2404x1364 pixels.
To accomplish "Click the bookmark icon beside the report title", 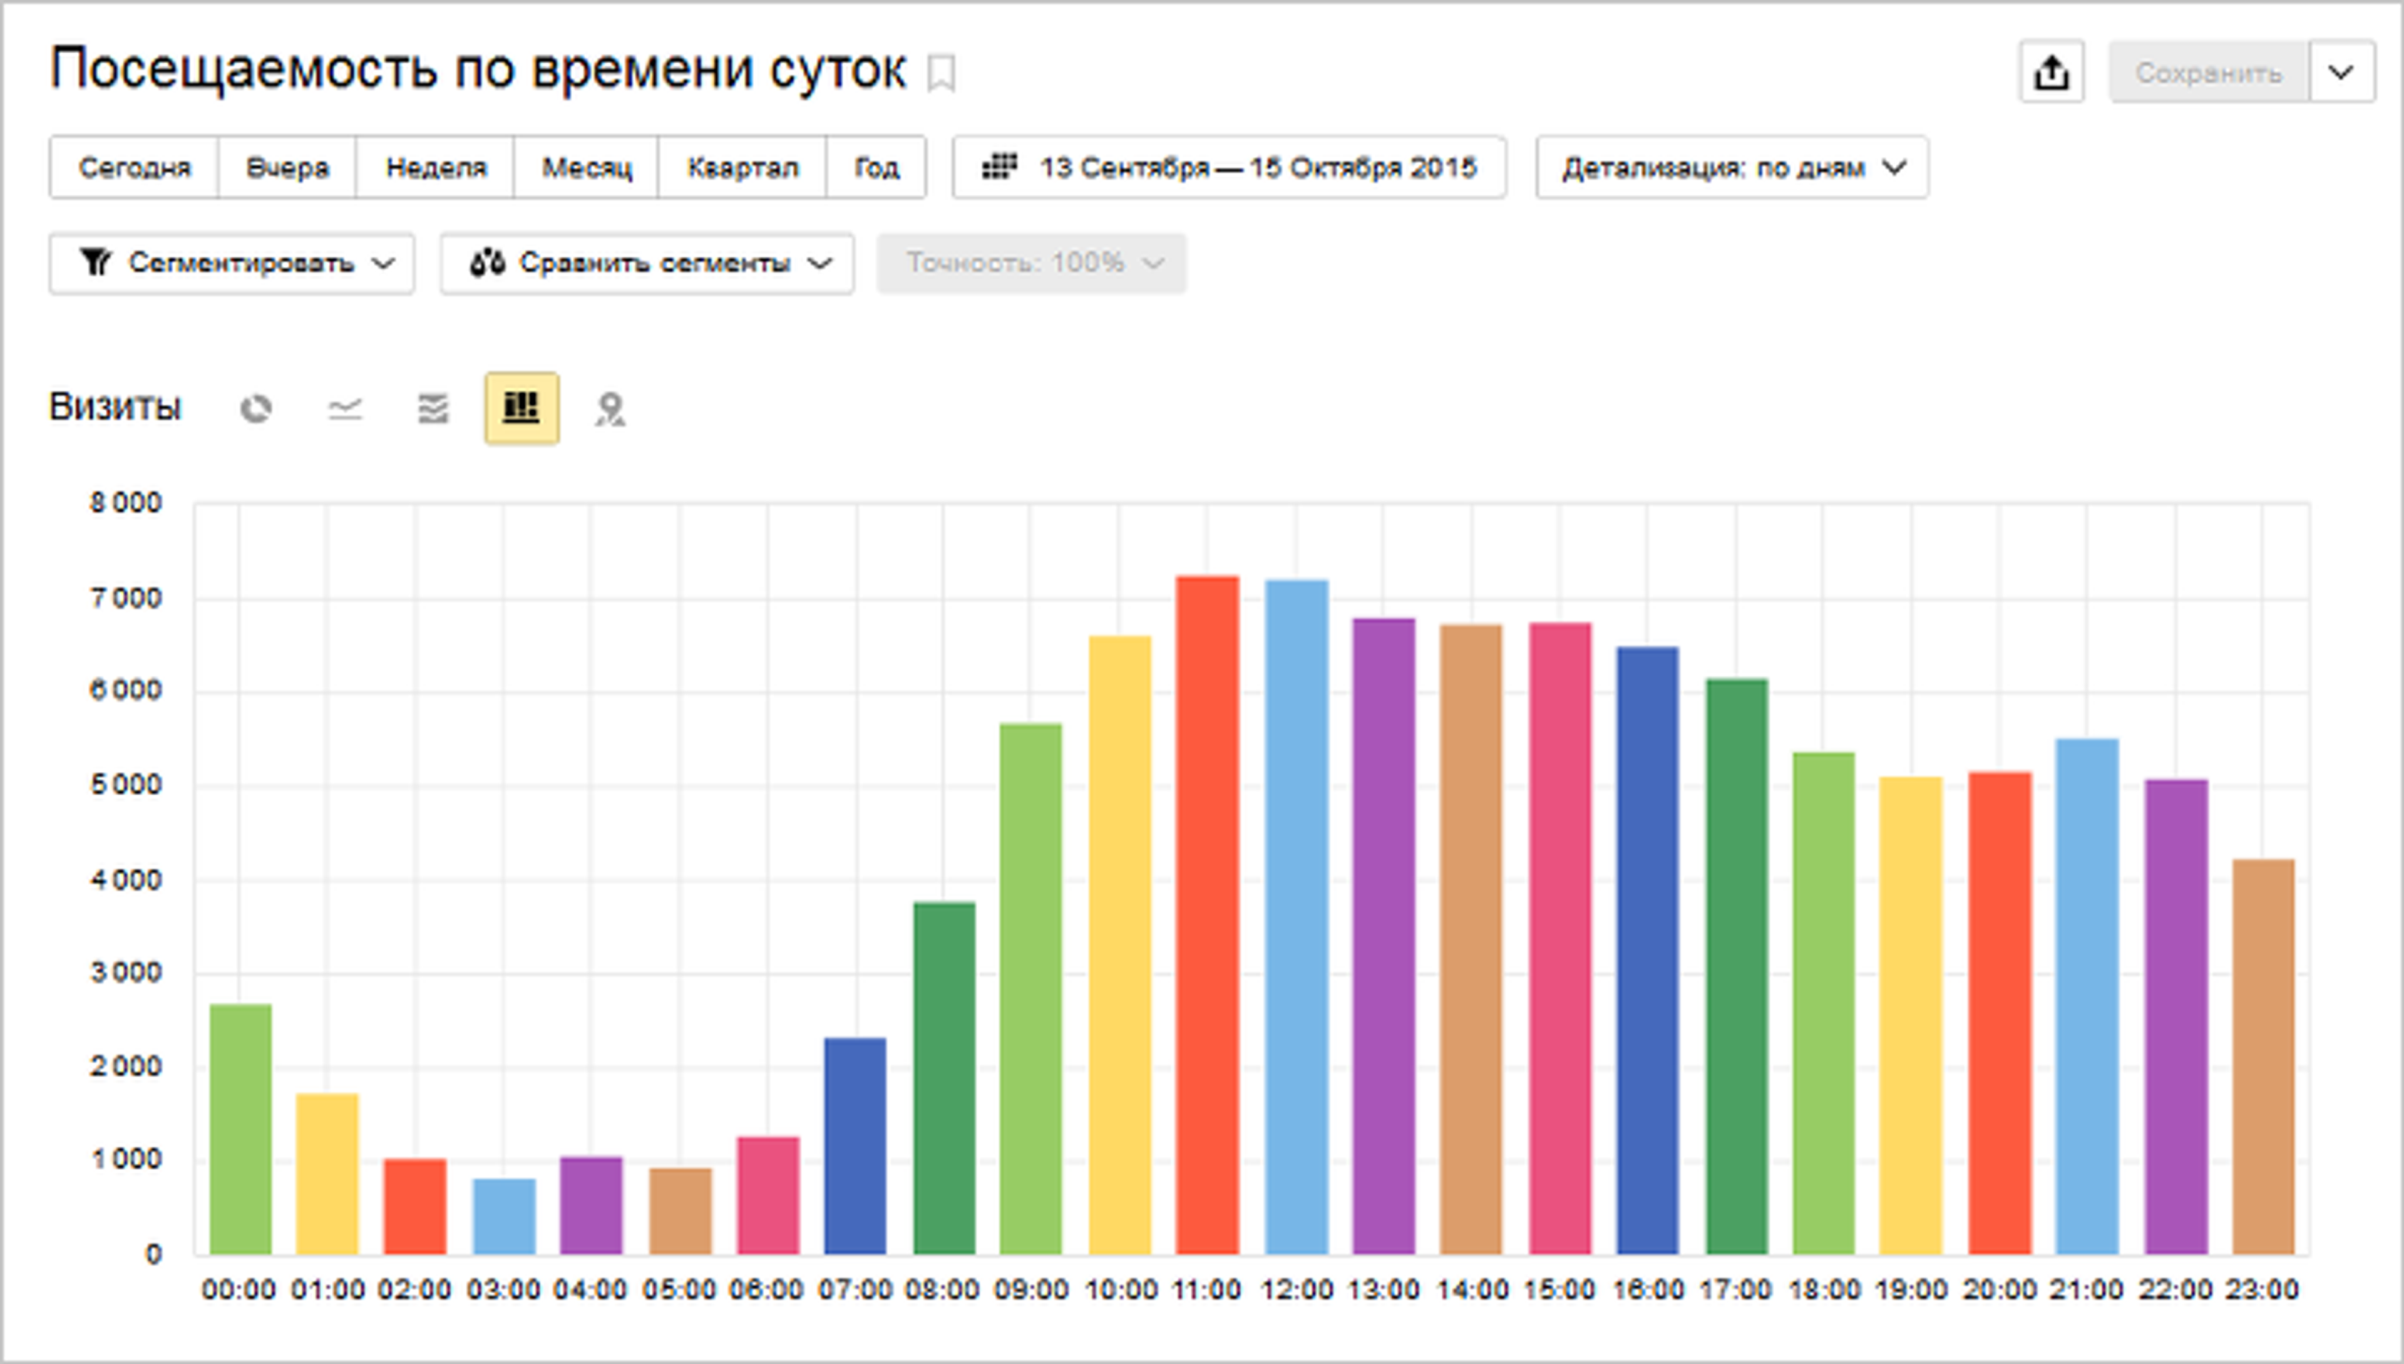I will coord(941,73).
